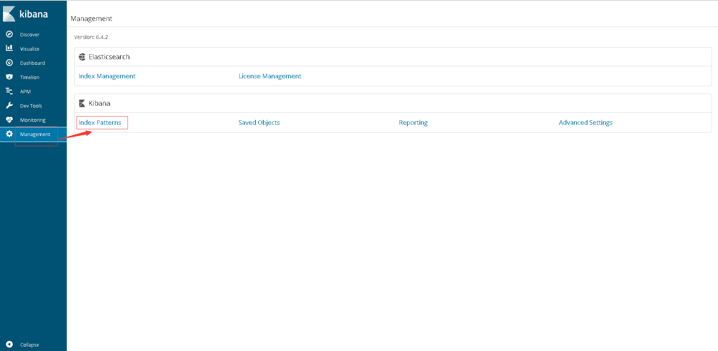718x351 pixels.
Task: Select Management in the sidebar
Action: pos(35,134)
